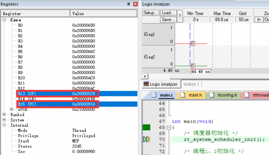269x155 pixels.
Task: Select the R14 (LR) register row
Action: [x=69, y=99]
